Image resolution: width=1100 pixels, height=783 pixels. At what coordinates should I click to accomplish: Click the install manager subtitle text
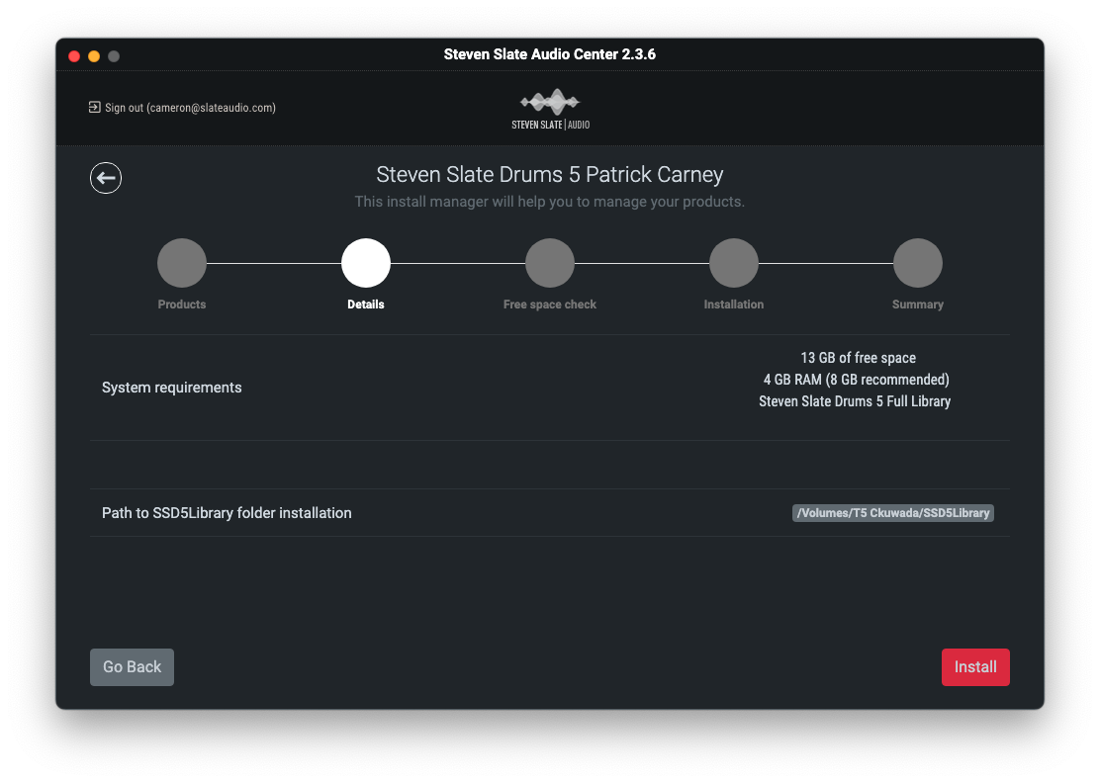[550, 202]
